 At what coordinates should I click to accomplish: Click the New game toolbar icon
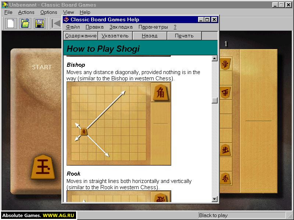tap(11, 23)
